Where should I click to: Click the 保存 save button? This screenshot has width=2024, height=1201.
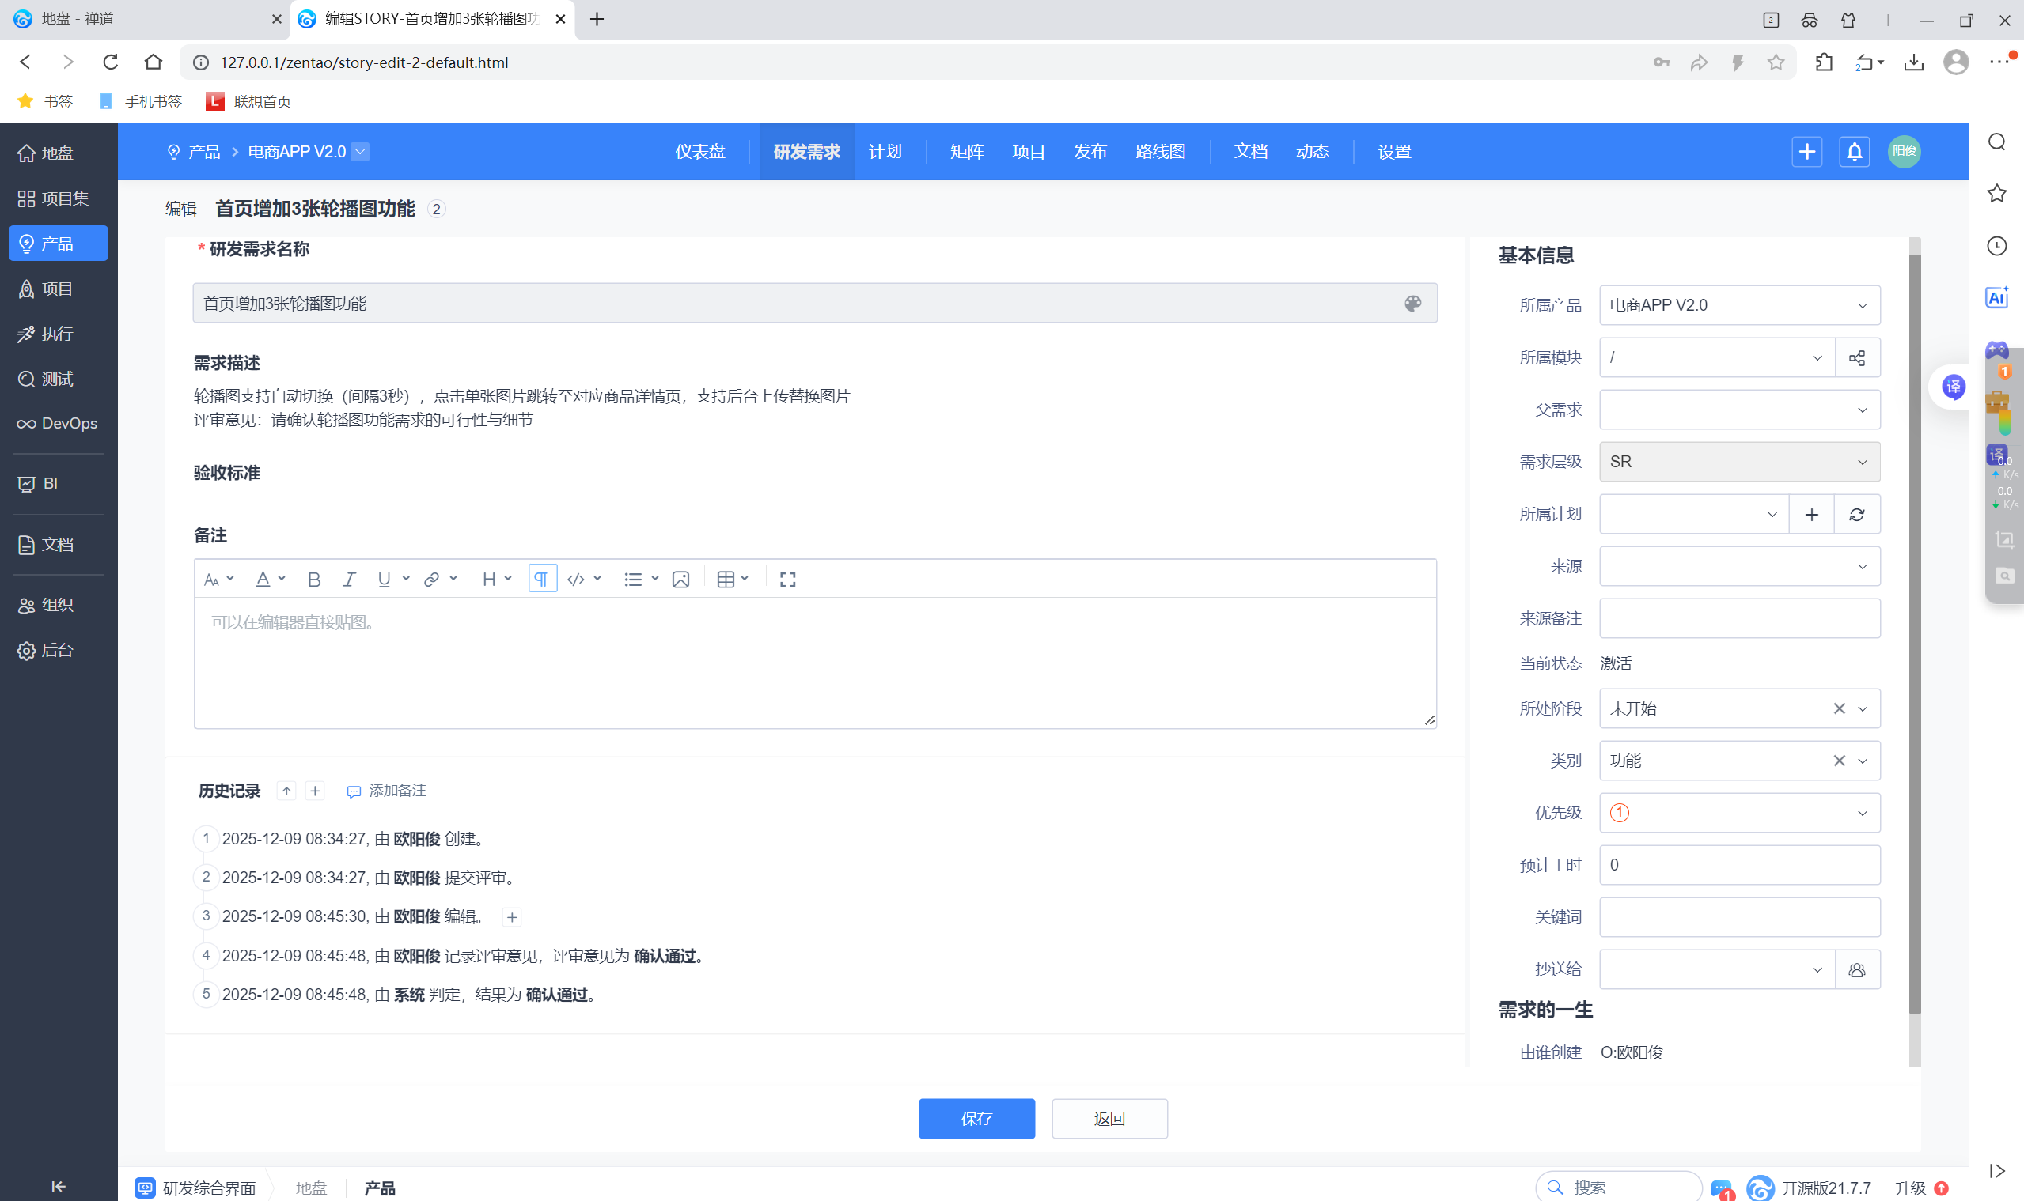tap(976, 1119)
